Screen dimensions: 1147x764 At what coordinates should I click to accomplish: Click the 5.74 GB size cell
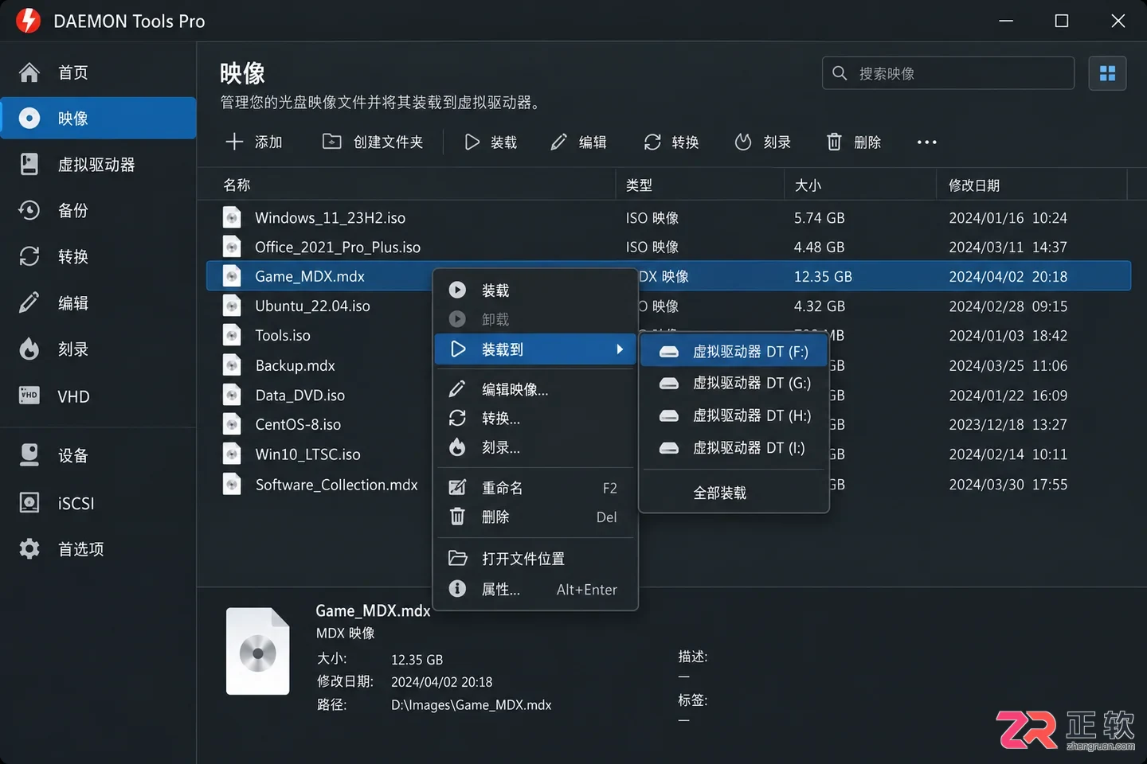click(819, 218)
